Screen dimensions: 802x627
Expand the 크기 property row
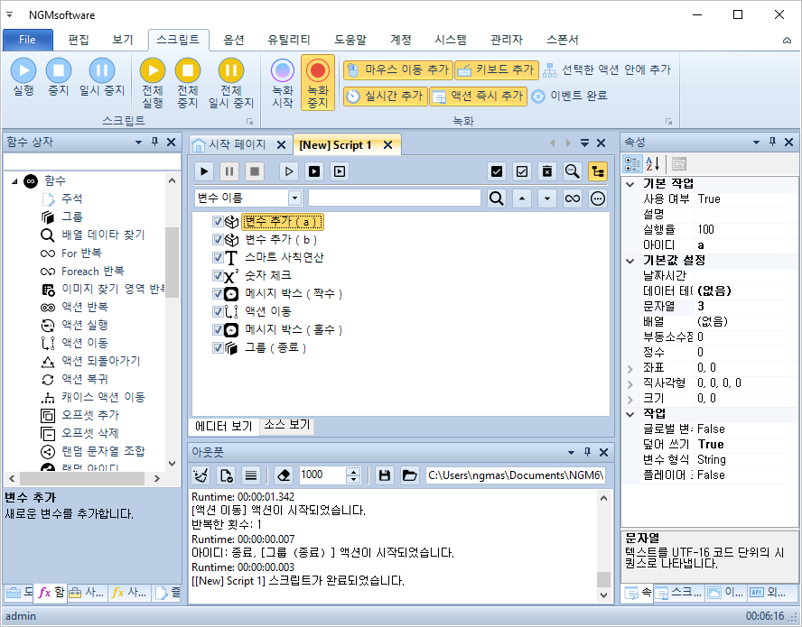[630, 399]
